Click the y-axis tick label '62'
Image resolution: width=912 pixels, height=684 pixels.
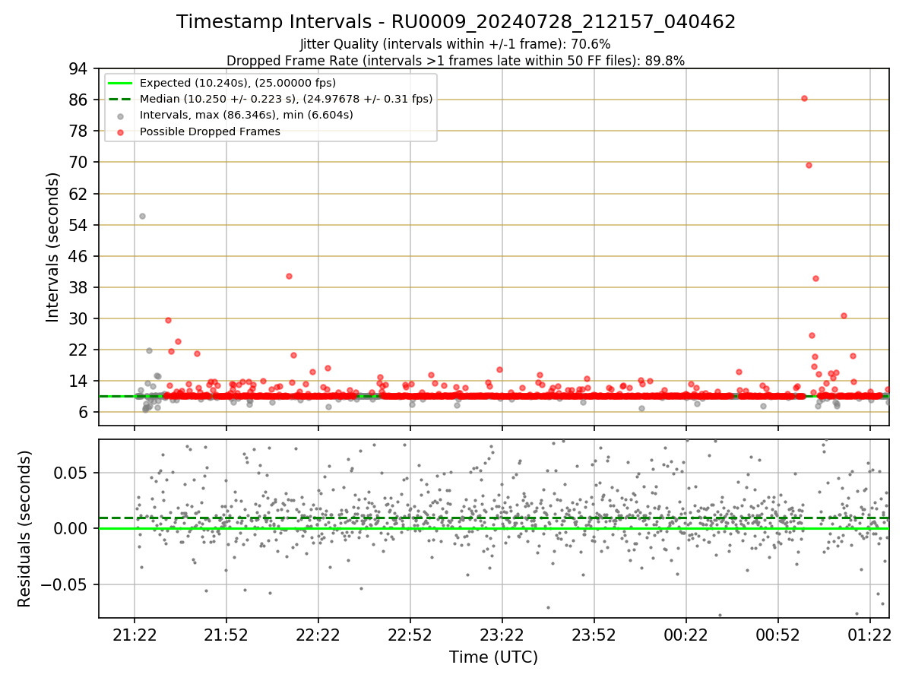coord(79,194)
